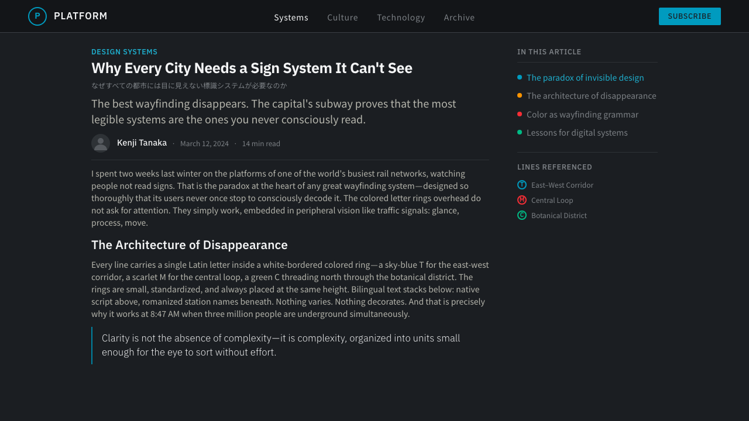
Task: Open the Design Systems category link
Action: coord(124,51)
